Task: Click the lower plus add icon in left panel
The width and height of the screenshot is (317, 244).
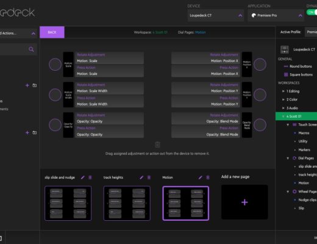Action: pyautogui.click(x=27, y=132)
